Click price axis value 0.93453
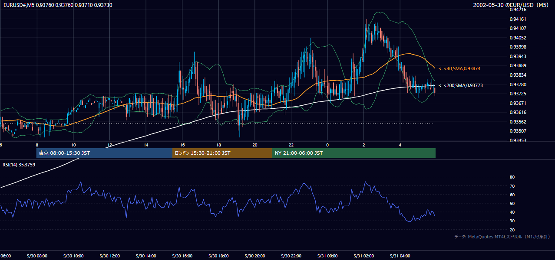The height and width of the screenshot is (260, 555). pos(518,140)
